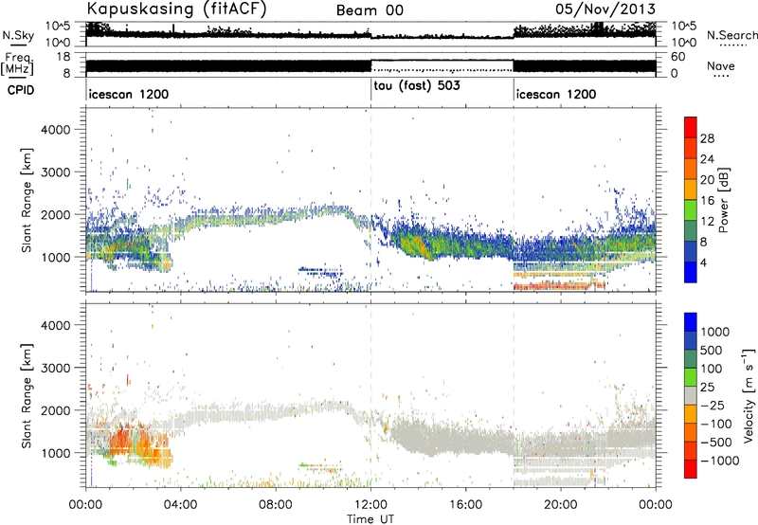The image size is (758, 525).
Task: Click the gray segment of the velocity colorbar
Action: click(691, 395)
